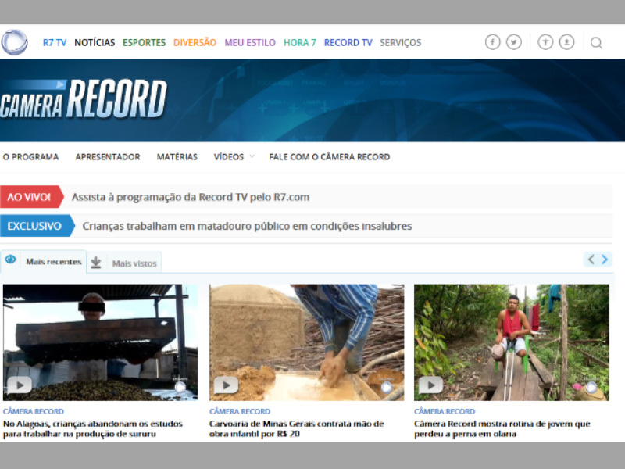The width and height of the screenshot is (625, 469).
Task: Switch to the Mais vistos tab
Action: [124, 263]
